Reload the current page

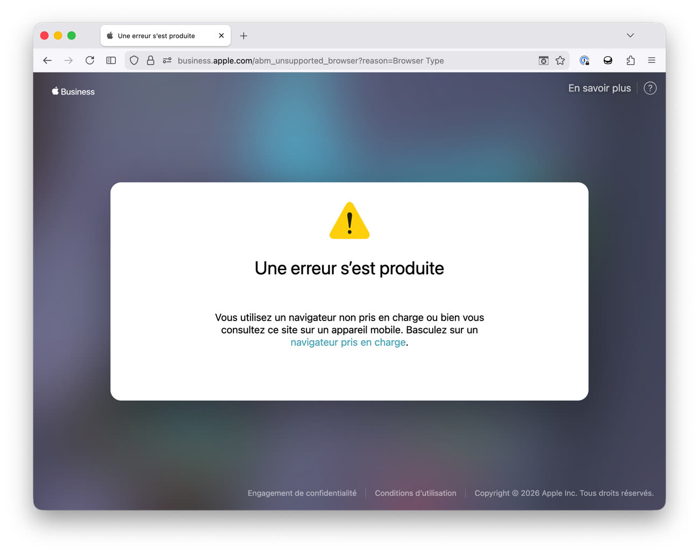[x=90, y=61]
